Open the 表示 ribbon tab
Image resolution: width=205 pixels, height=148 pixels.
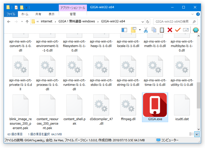point(52,14)
